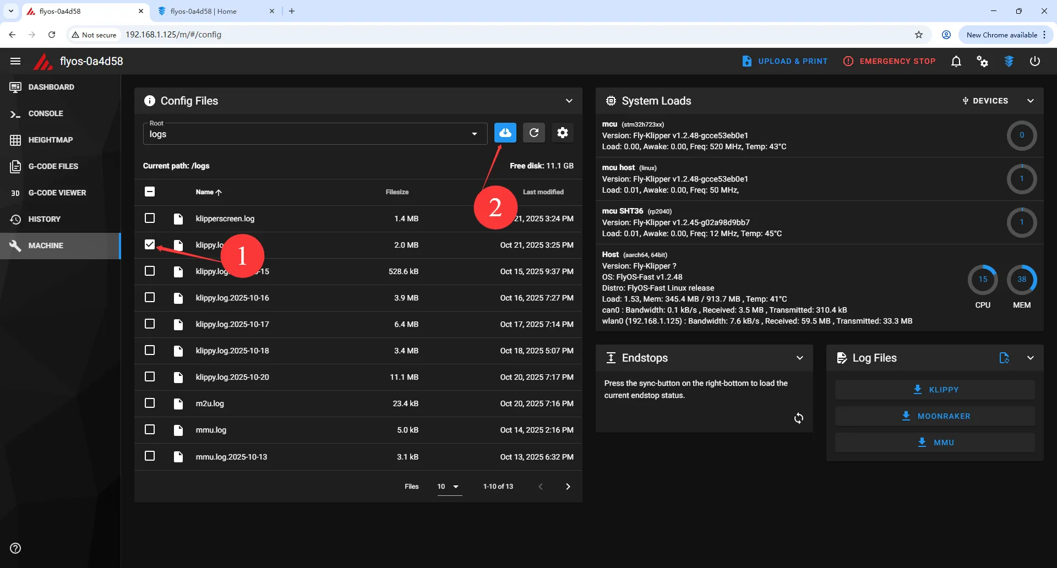Open the file list settings gear
Viewport: 1057px width, 568px height.
pyautogui.click(x=562, y=133)
